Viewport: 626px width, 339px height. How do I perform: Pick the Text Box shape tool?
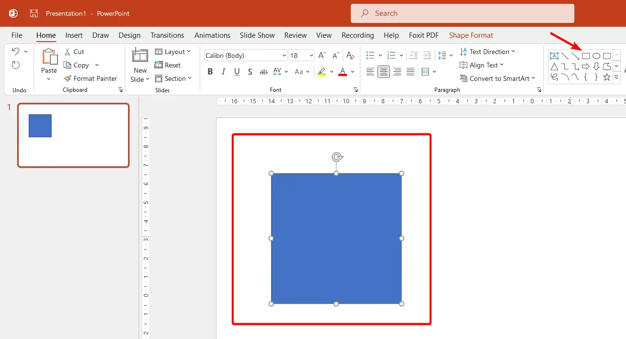[554, 56]
